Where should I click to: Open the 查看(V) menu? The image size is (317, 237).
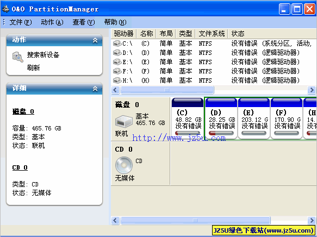(84, 22)
